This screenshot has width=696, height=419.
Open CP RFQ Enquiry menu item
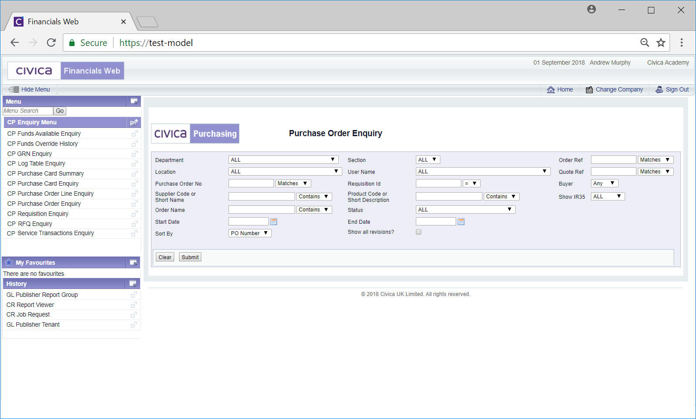point(30,224)
